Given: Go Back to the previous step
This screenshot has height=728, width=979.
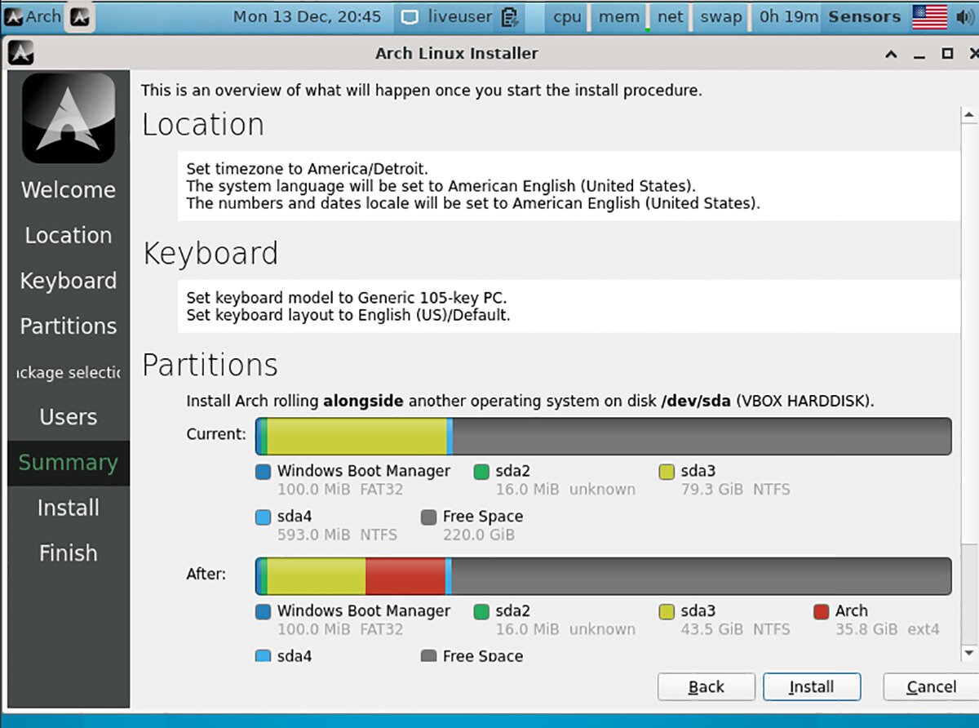Looking at the screenshot, I should [706, 686].
